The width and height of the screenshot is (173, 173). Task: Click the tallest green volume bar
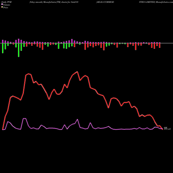point(19,50)
